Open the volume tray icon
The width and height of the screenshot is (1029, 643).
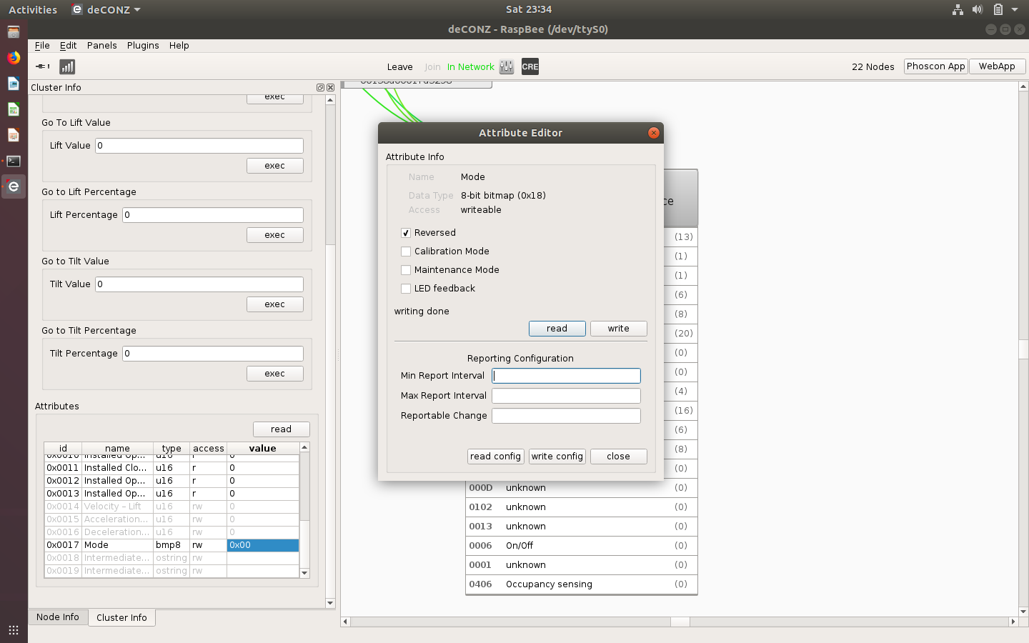978,9
